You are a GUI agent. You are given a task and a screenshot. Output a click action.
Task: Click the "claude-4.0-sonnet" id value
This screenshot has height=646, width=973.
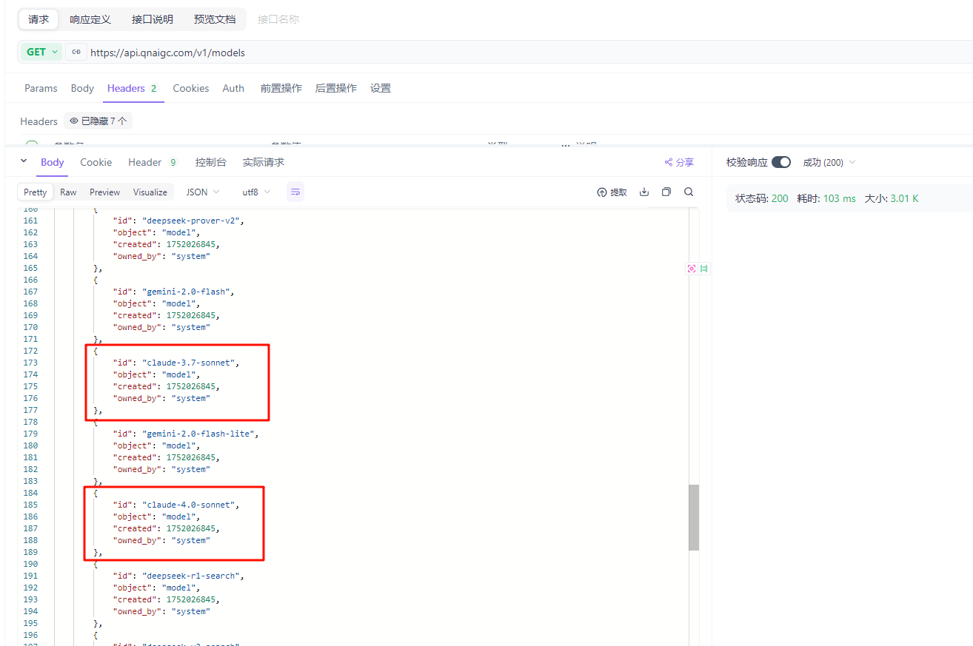[x=191, y=505]
